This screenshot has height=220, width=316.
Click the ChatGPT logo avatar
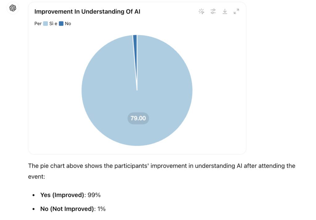13,8
